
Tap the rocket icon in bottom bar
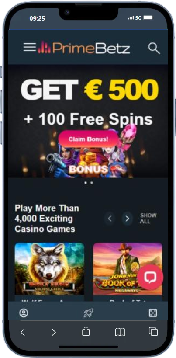coord(88,313)
